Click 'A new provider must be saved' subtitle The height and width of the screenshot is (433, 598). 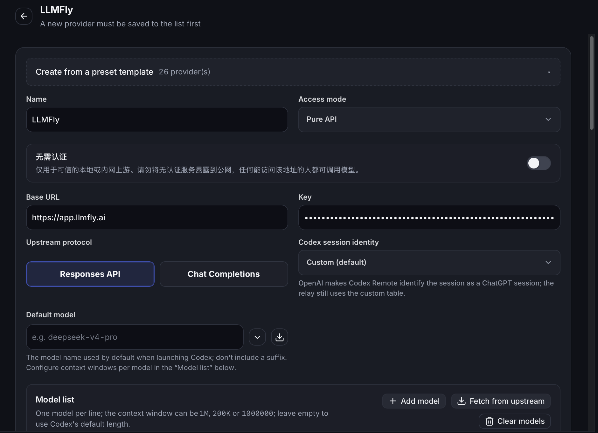point(120,24)
